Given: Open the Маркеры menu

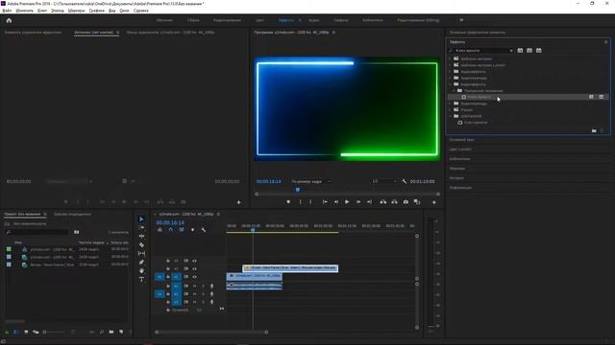Looking at the screenshot, I should point(77,11).
